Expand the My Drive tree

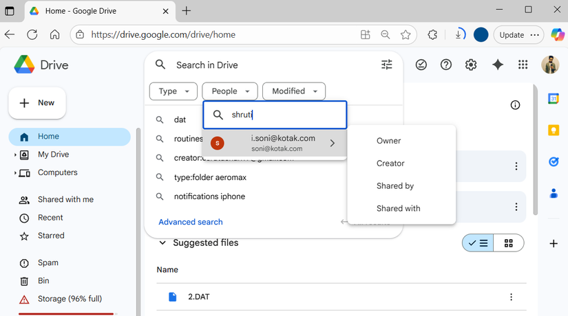point(15,155)
